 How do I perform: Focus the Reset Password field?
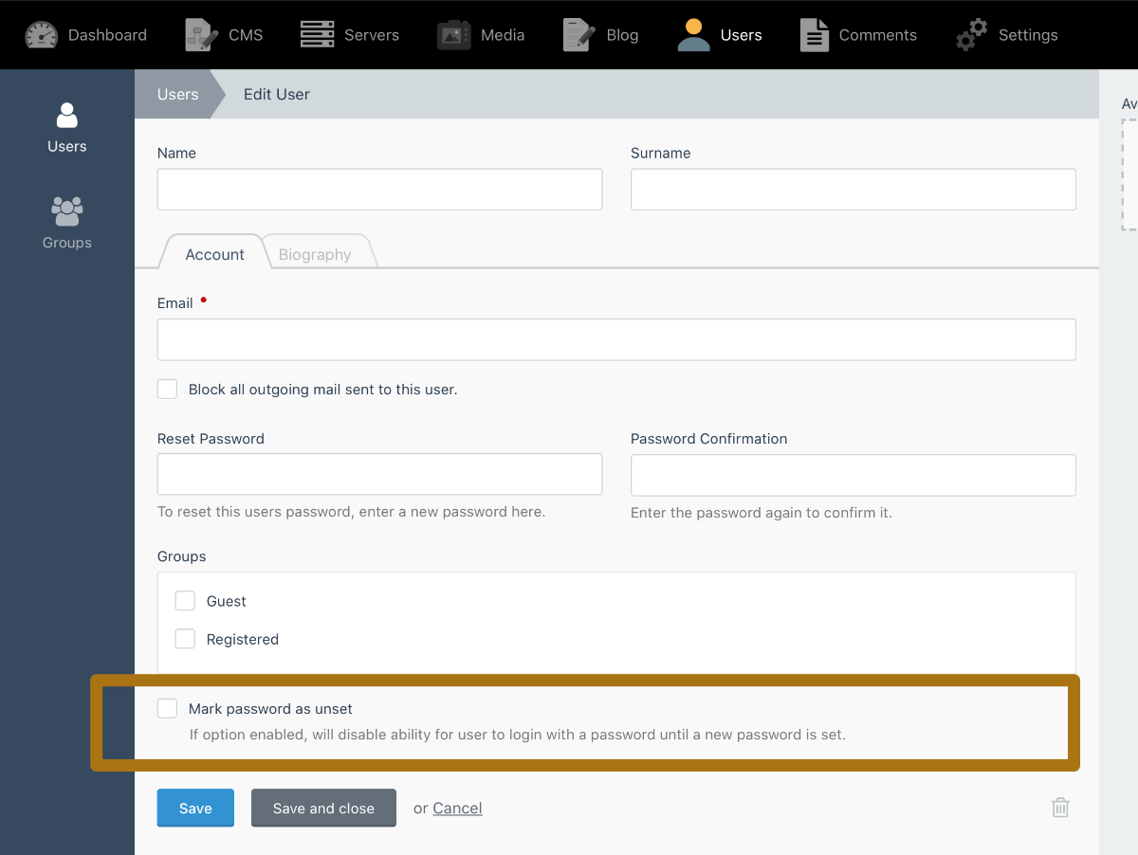(379, 474)
